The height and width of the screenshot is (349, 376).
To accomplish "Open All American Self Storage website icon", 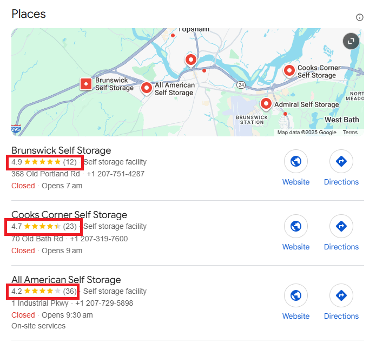I will (x=296, y=295).
